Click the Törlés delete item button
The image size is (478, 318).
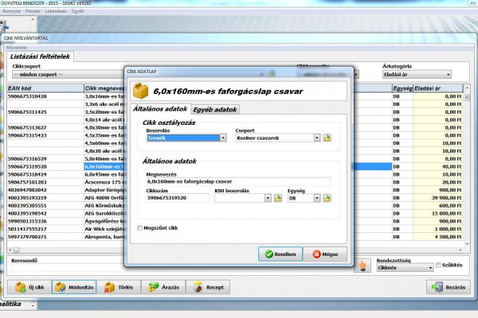[x=119, y=287]
